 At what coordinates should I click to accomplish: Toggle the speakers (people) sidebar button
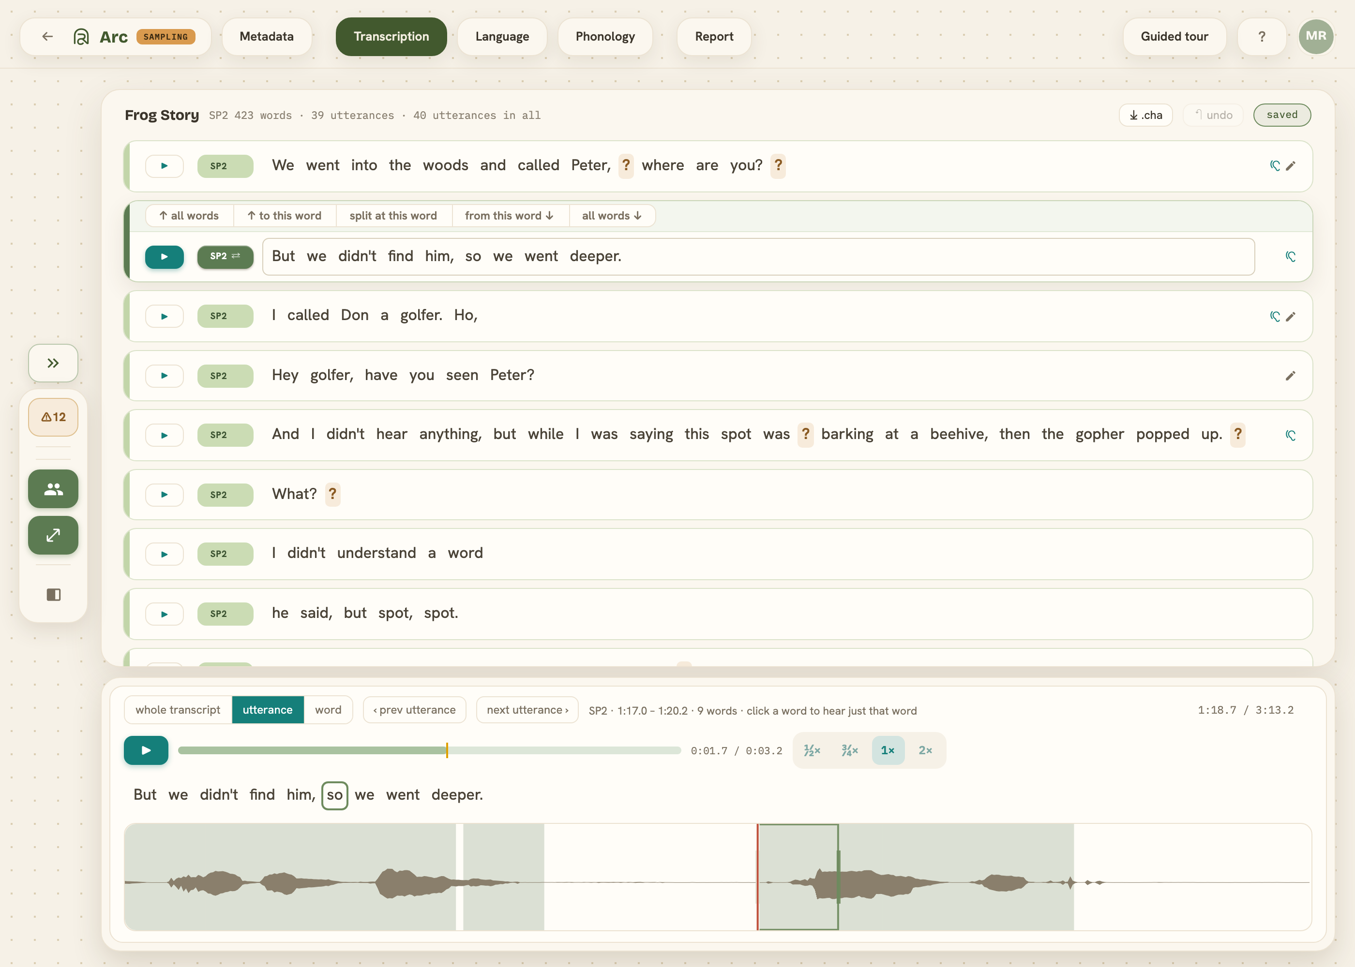point(53,488)
